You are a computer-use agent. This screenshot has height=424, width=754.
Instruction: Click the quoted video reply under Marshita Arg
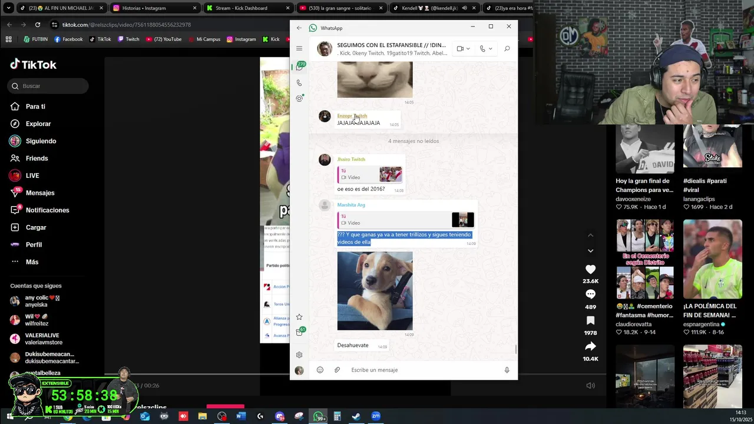(406, 220)
